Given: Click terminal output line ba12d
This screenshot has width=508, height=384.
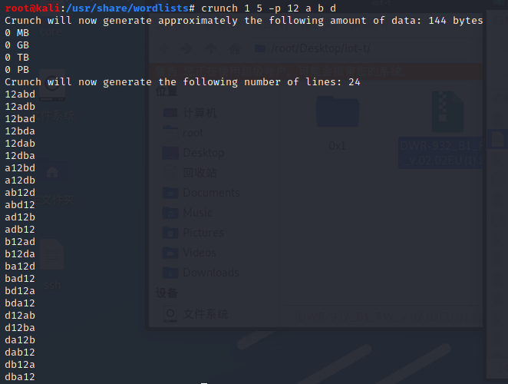Looking at the screenshot, I should tap(20, 266).
